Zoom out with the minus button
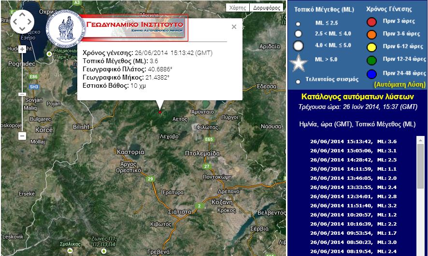Viewport: 428px width, 256px height. coord(22,136)
